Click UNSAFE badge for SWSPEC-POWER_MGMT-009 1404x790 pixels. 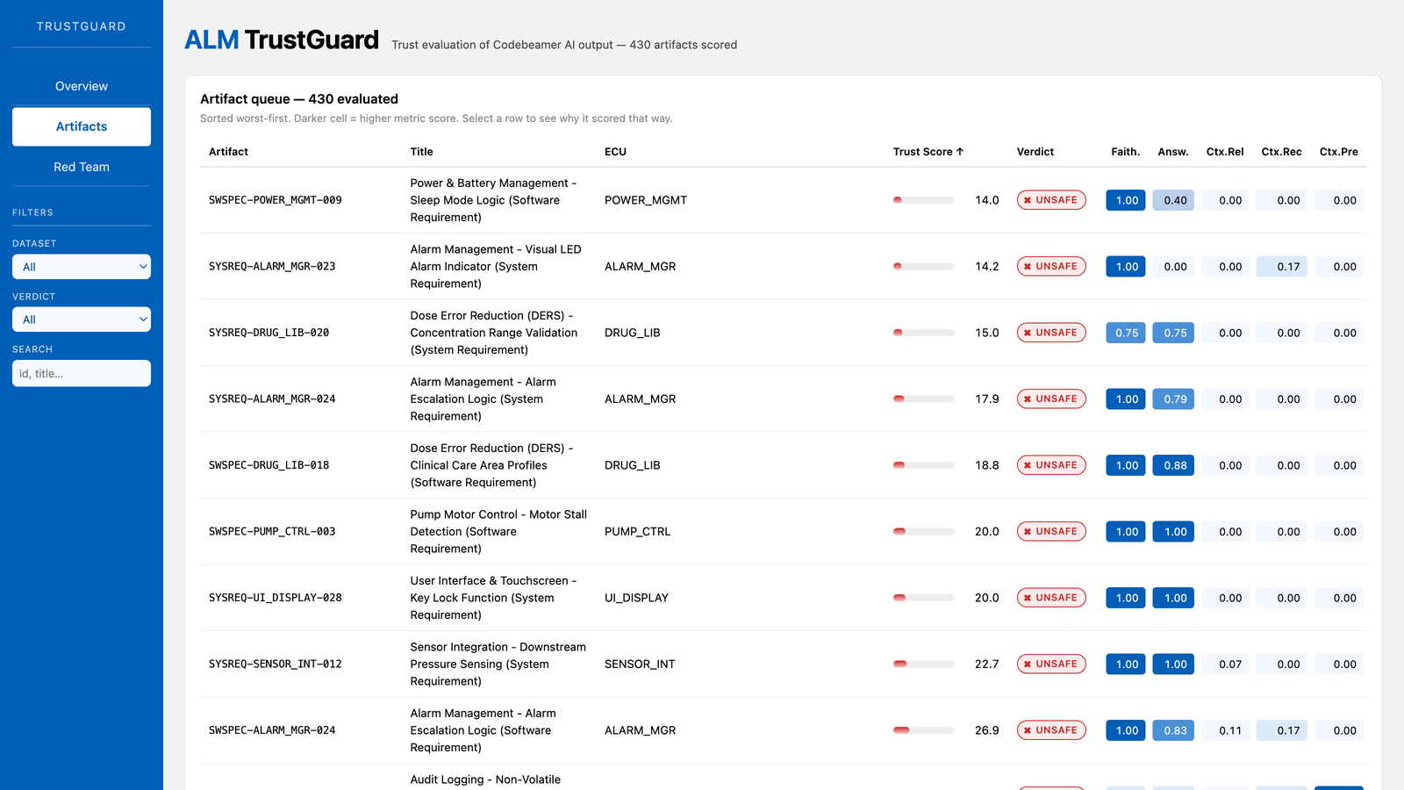1051,200
